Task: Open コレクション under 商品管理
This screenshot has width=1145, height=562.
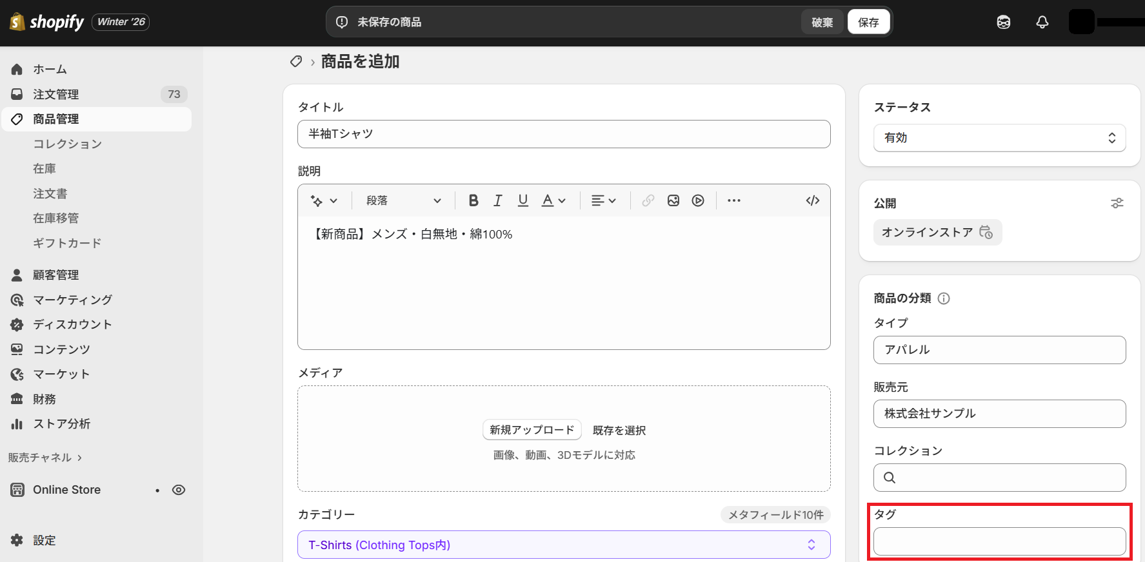Action: click(68, 144)
